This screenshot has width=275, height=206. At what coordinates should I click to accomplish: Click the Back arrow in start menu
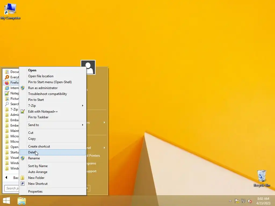coord(6,178)
